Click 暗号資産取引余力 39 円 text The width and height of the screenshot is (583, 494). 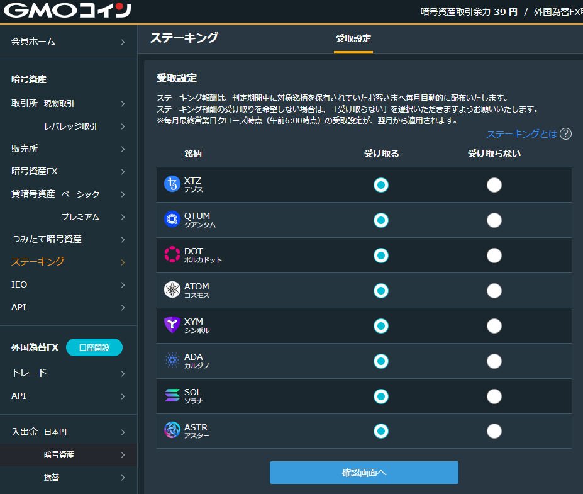pos(469,12)
